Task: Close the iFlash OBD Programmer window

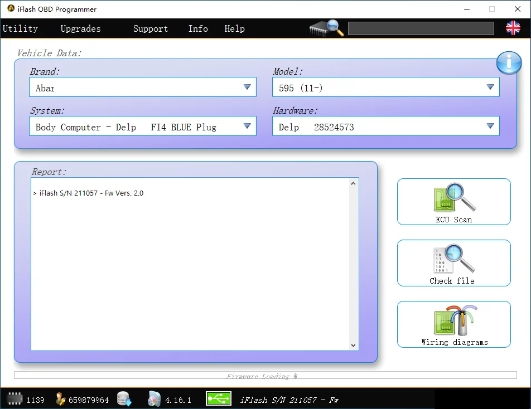Action: point(518,9)
